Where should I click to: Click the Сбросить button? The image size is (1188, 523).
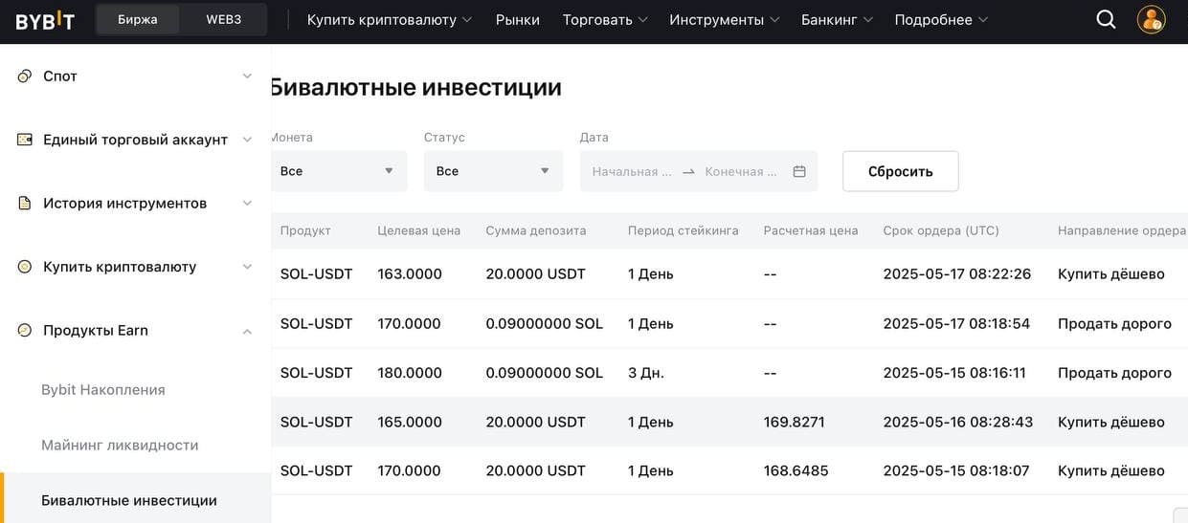tap(900, 171)
